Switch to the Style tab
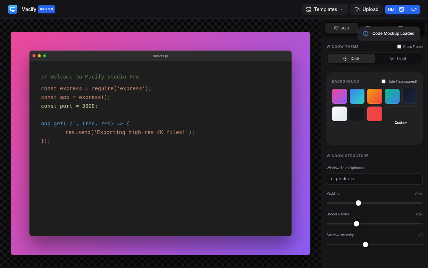428x268 pixels. click(341, 28)
